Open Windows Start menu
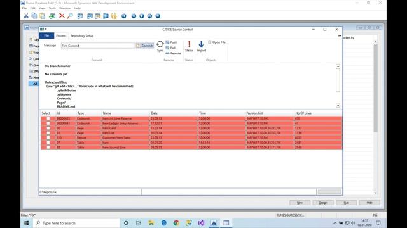 (27, 223)
